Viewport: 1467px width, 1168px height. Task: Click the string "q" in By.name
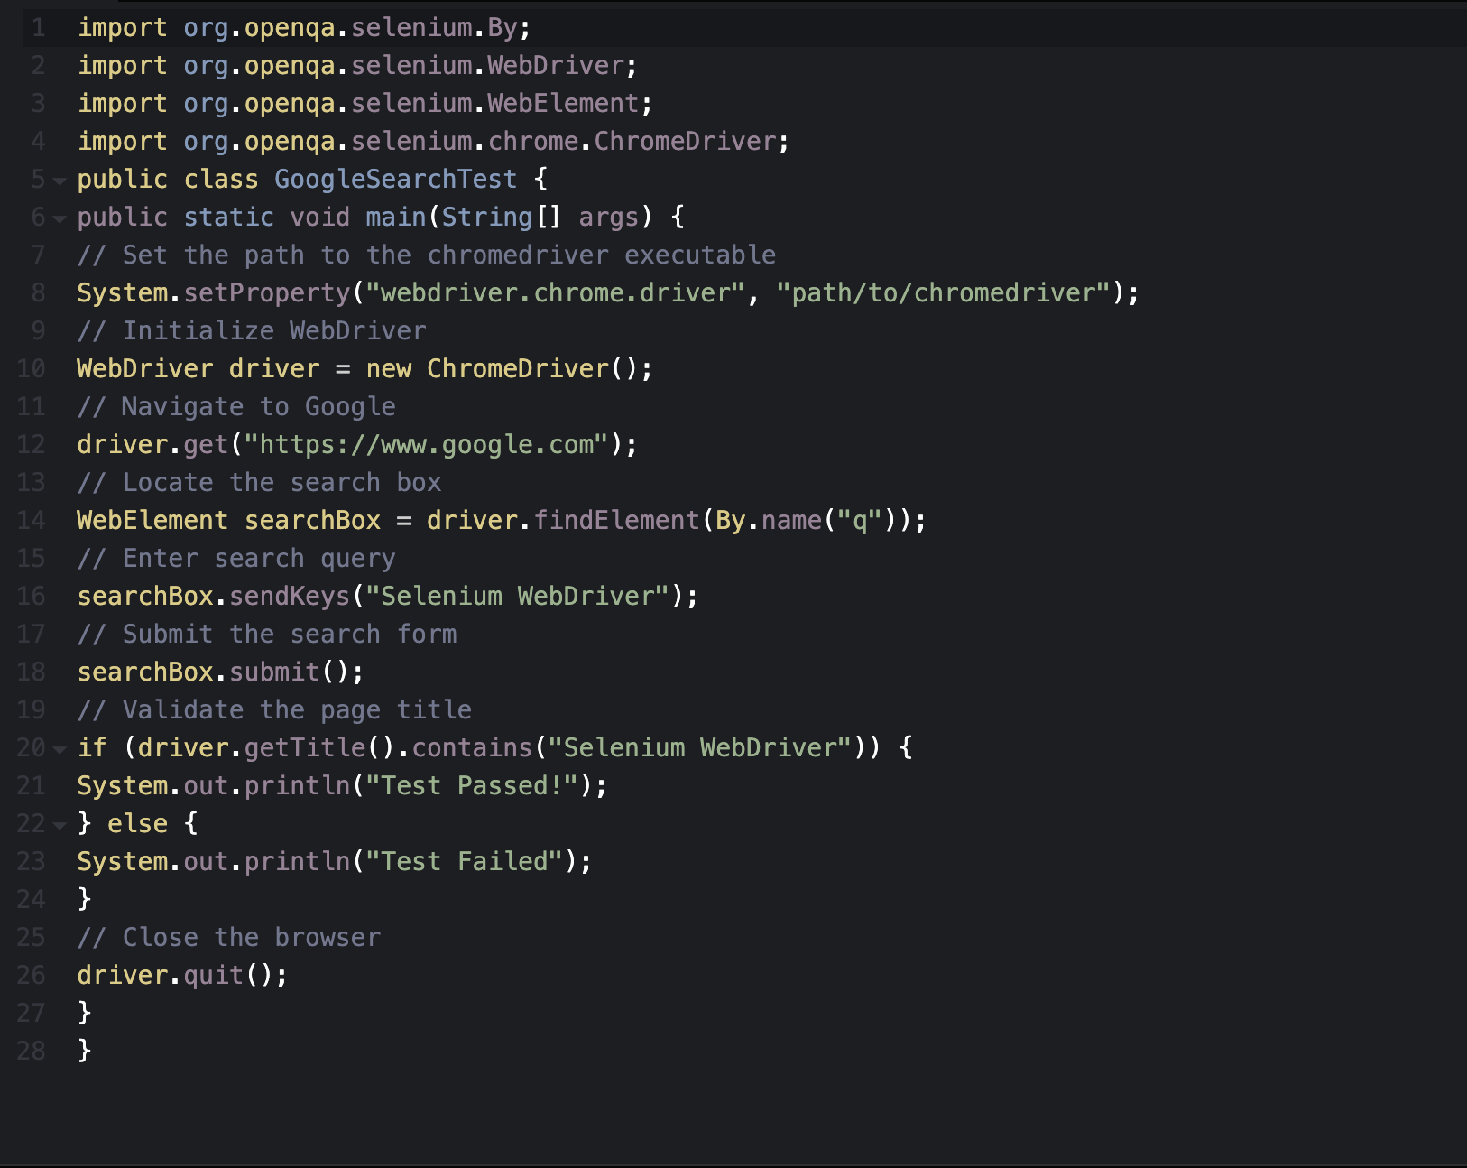click(860, 521)
